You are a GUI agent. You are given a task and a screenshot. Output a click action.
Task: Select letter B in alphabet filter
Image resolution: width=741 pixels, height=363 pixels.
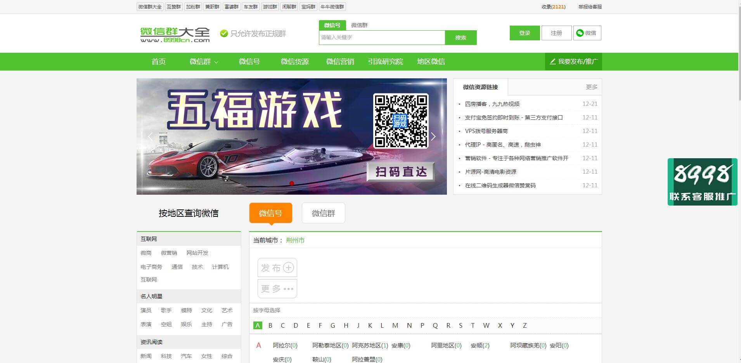tap(270, 325)
